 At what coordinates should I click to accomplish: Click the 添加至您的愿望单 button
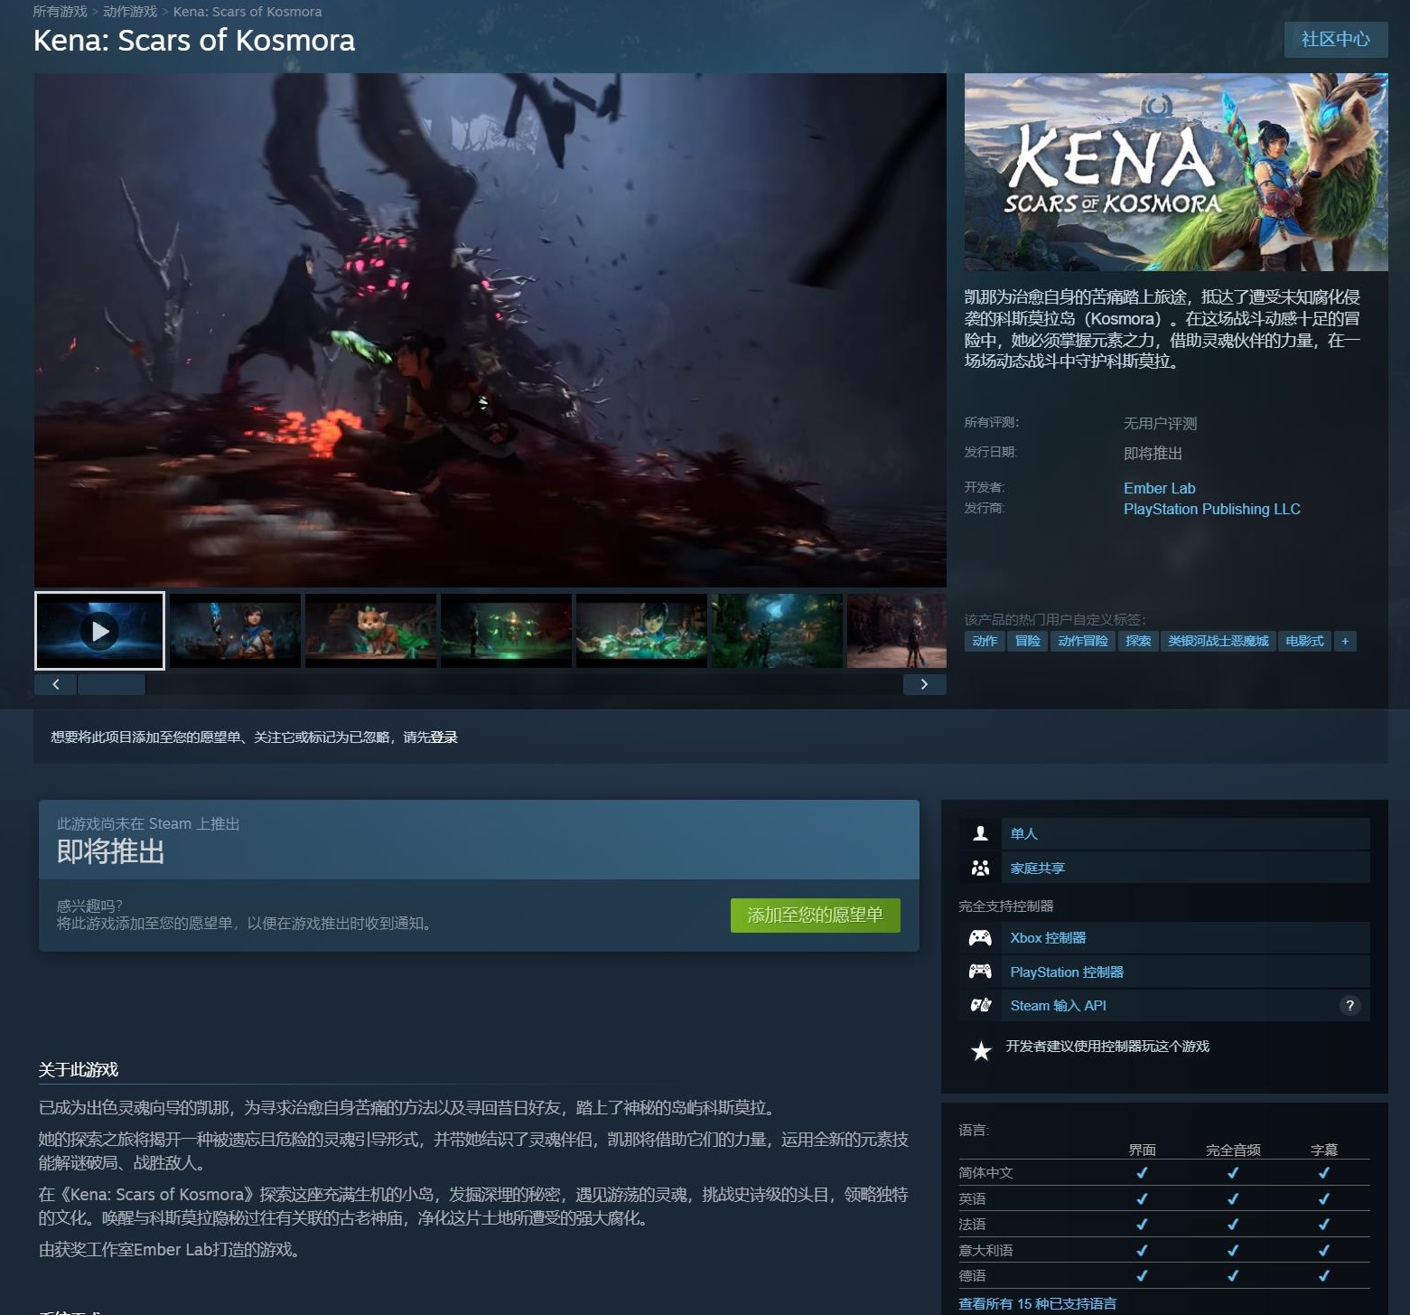[x=815, y=915]
